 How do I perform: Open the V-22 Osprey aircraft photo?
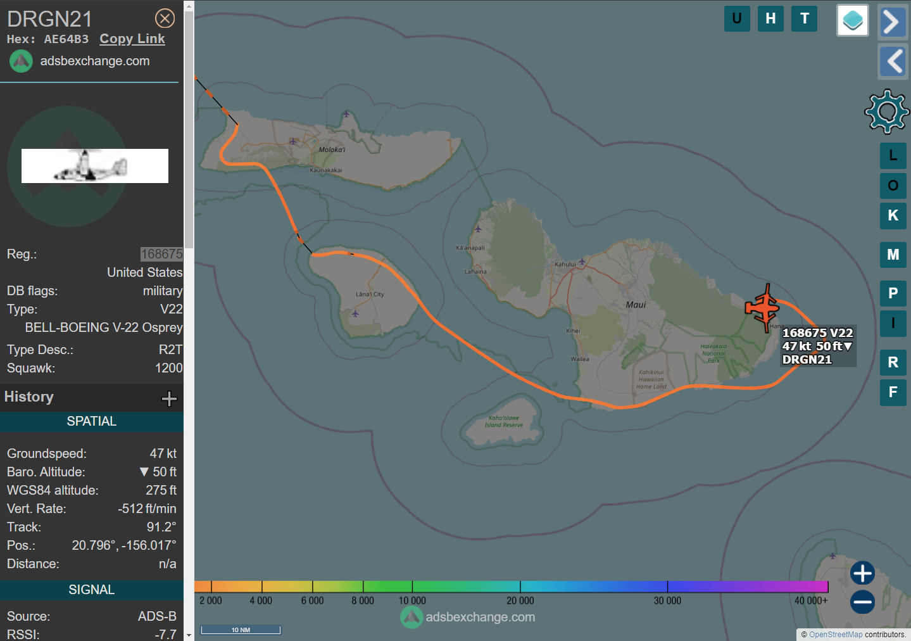[x=95, y=166]
